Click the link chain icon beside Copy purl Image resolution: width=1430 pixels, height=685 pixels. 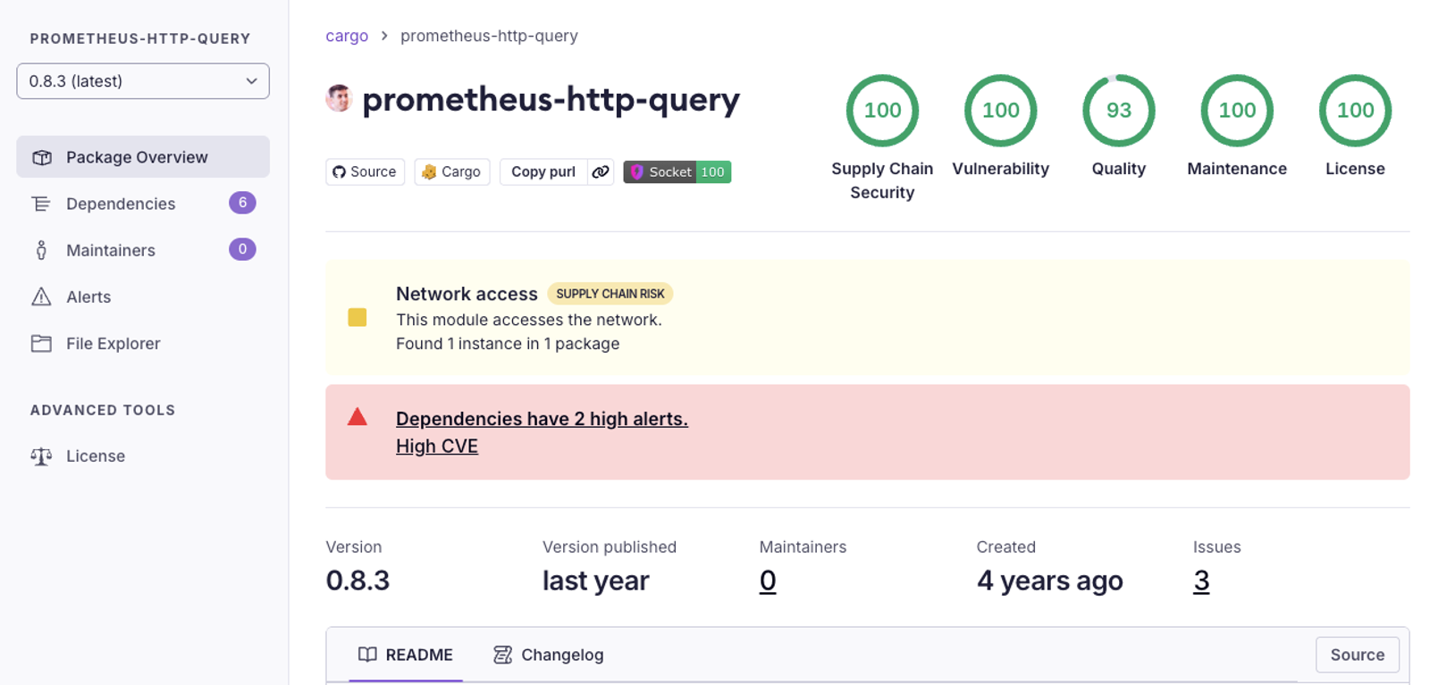pyautogui.click(x=601, y=171)
